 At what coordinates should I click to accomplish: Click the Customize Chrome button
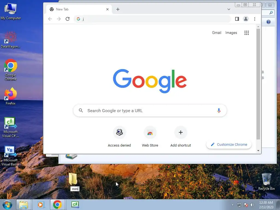(x=229, y=144)
